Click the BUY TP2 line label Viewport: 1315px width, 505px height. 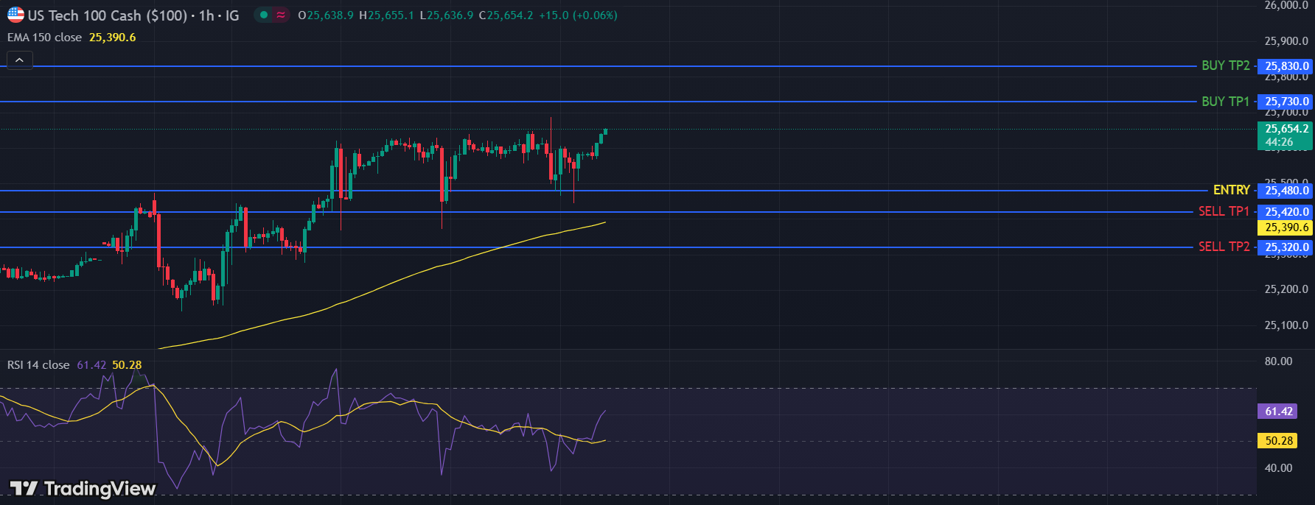tap(1225, 66)
